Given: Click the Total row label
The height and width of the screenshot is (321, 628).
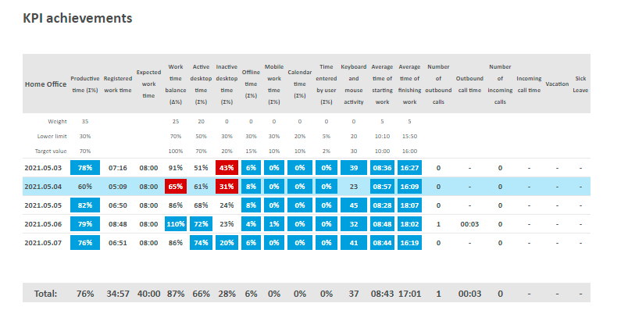Looking at the screenshot, I should coord(45,294).
